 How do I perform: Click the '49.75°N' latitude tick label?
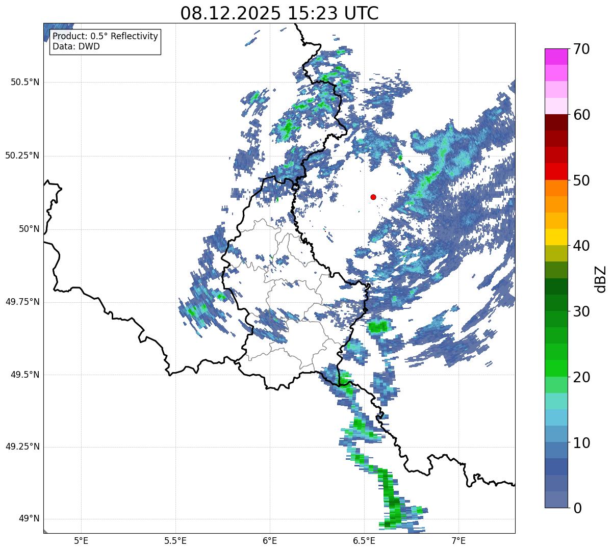22,302
